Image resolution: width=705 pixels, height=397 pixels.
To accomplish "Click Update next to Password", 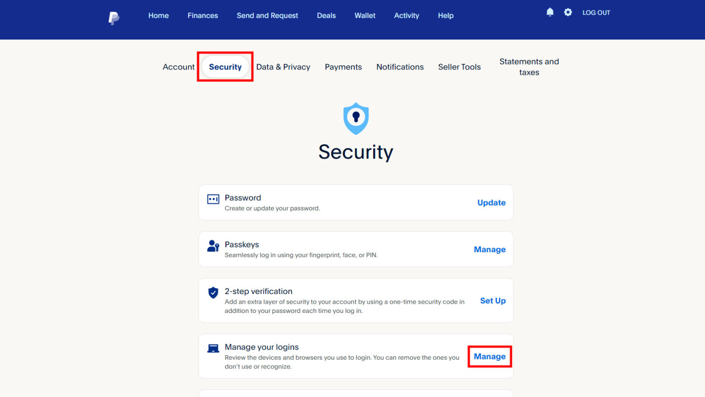I will (491, 203).
